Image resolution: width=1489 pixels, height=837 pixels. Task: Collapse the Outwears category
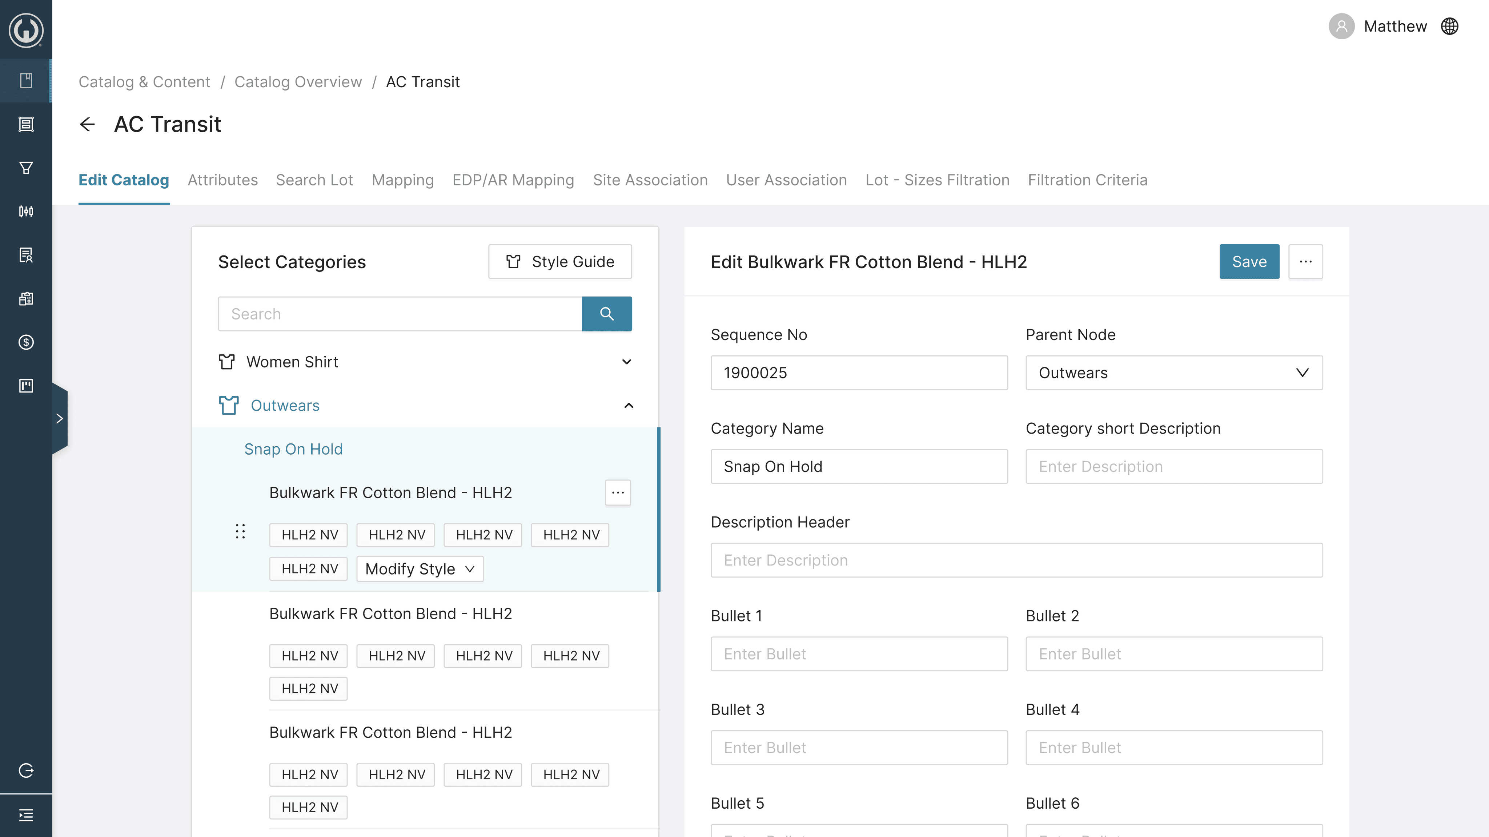(628, 406)
